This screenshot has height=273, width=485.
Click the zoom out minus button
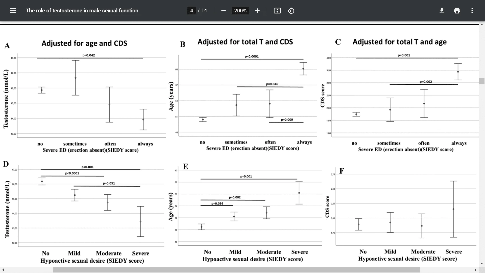point(223,11)
